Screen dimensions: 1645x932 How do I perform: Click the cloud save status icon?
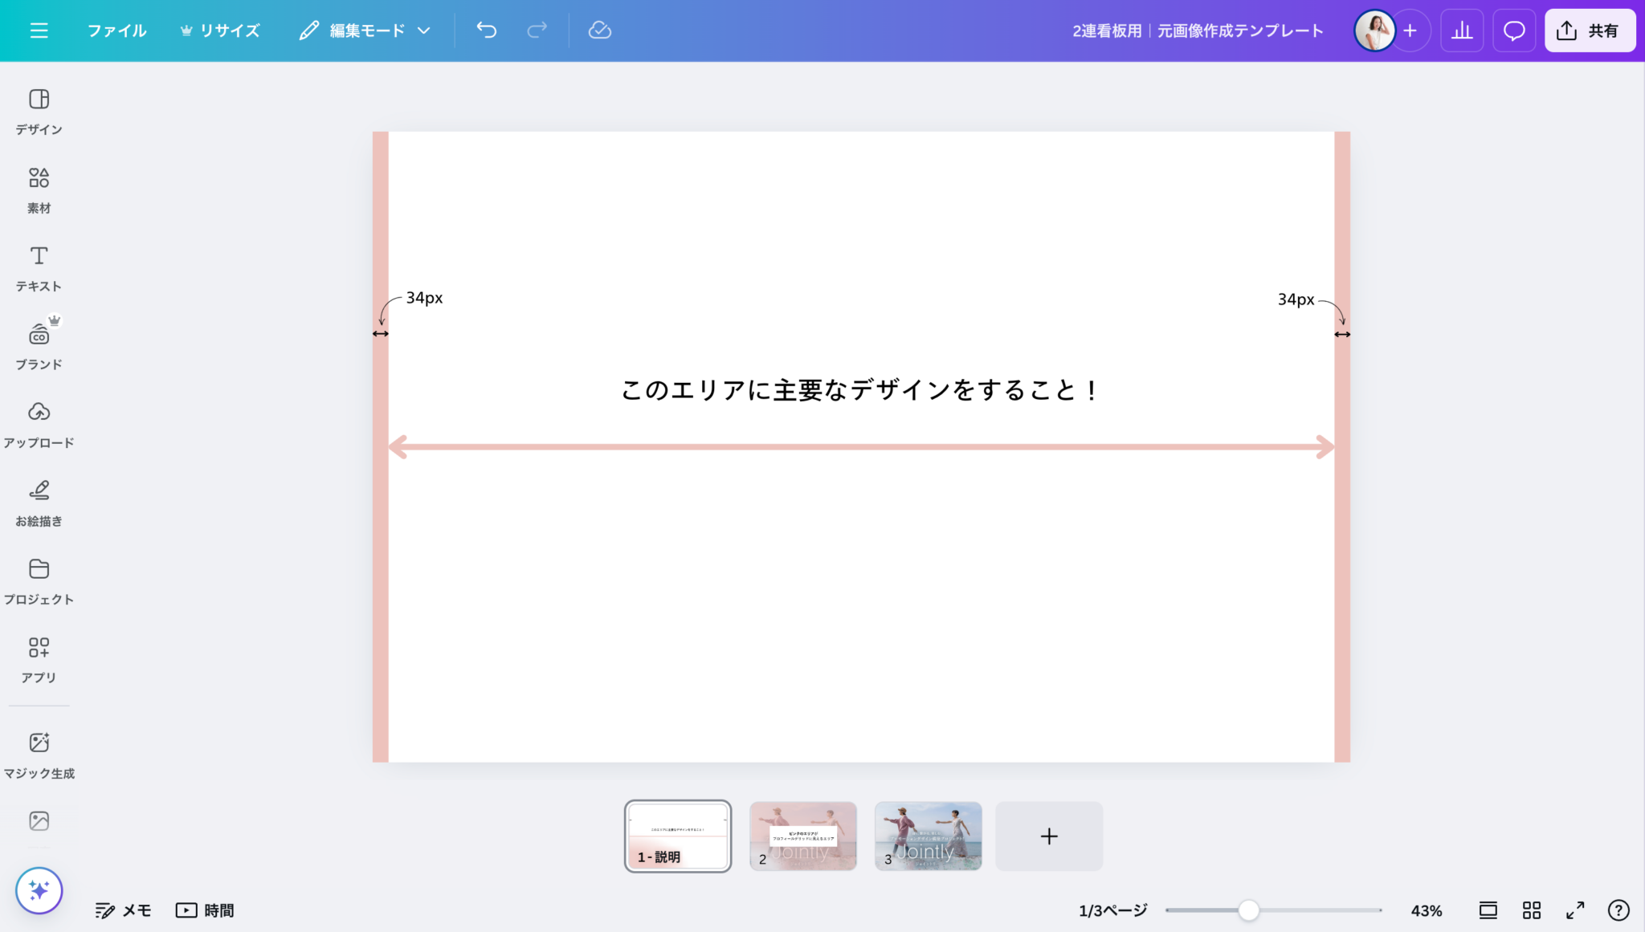click(x=599, y=30)
